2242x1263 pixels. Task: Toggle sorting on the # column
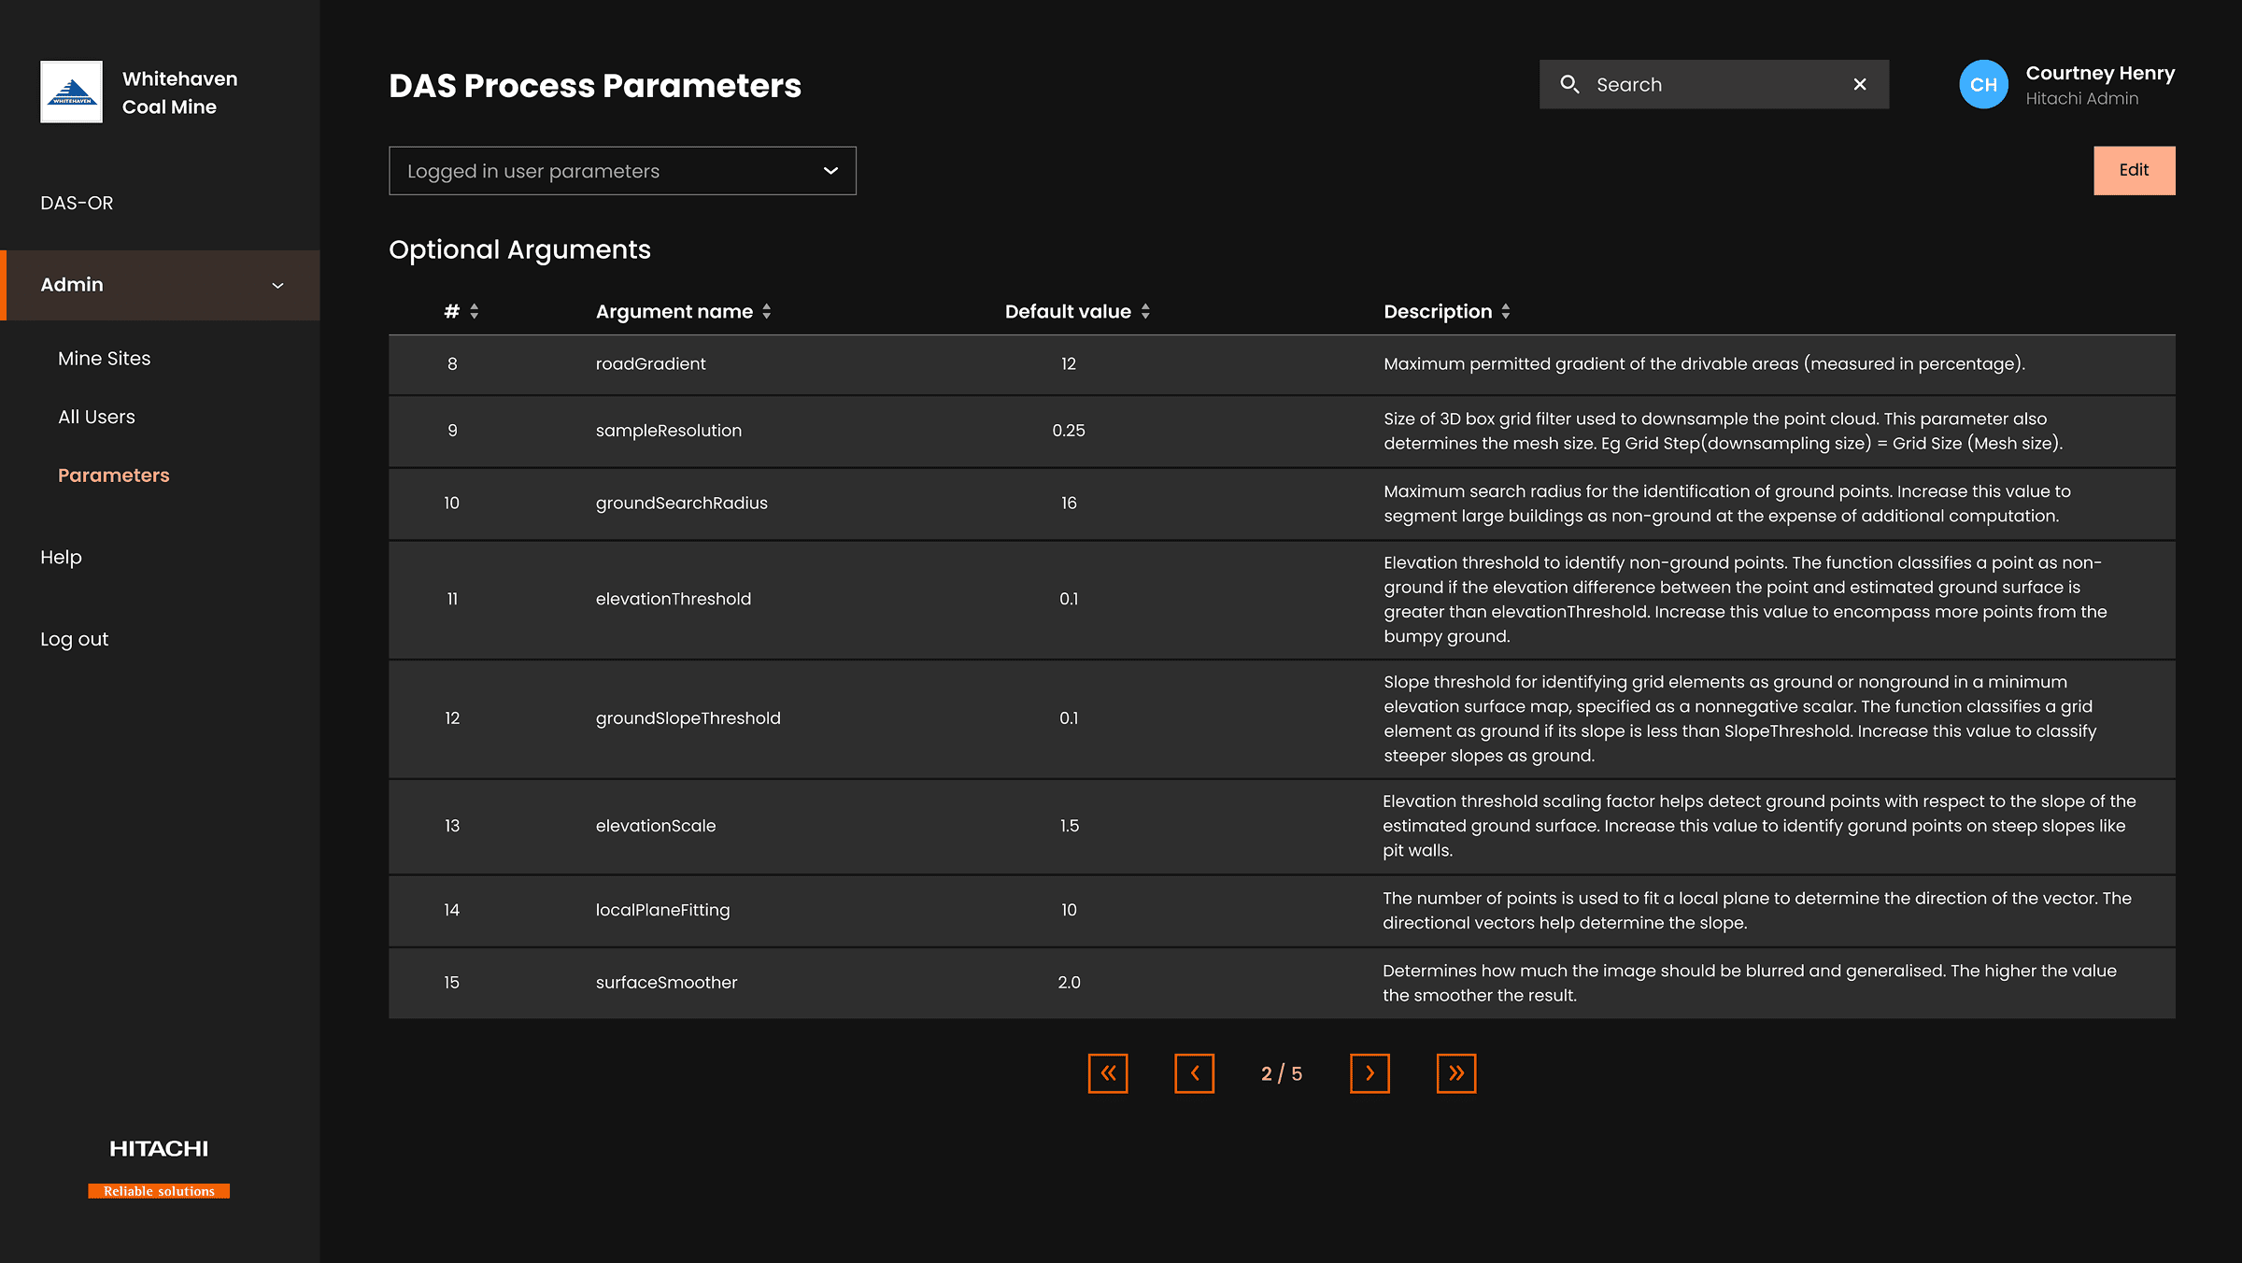point(475,311)
